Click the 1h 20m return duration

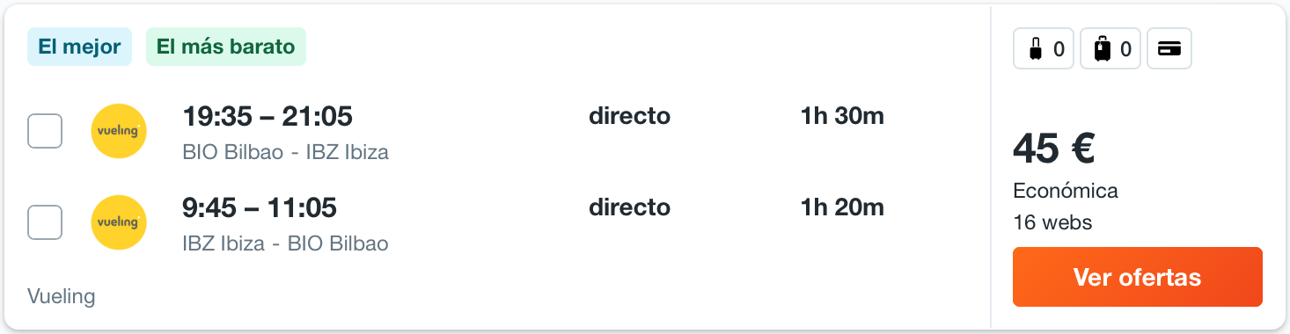tap(842, 207)
